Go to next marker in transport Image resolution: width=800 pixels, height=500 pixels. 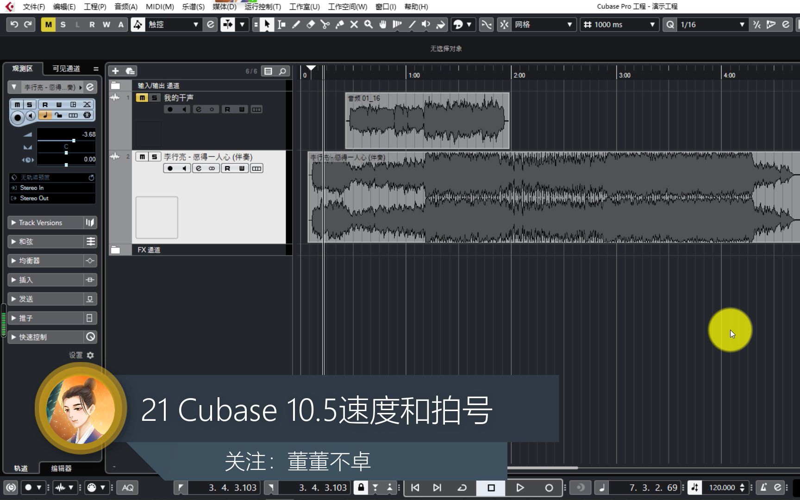(x=437, y=487)
